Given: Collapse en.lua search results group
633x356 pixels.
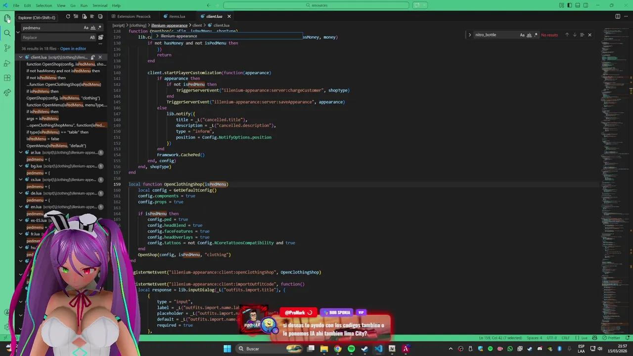Looking at the screenshot, I should coord(21,207).
